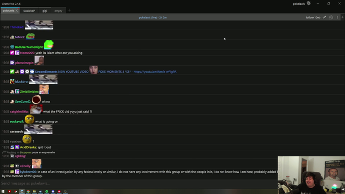Switch to the empty tab
The height and width of the screenshot is (194, 345).
click(58, 11)
